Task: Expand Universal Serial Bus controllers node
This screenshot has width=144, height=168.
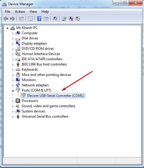Action: coord(13,117)
